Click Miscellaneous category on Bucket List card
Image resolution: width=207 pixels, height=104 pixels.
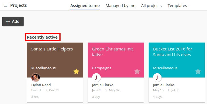(x=165, y=68)
